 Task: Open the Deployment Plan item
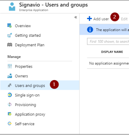[x=30, y=45]
